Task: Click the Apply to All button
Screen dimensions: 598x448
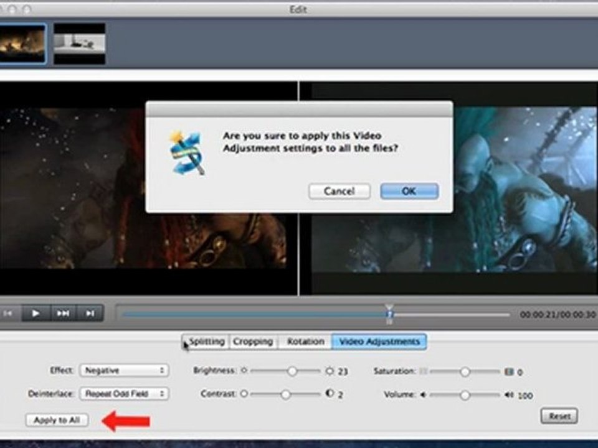Action: coord(57,420)
